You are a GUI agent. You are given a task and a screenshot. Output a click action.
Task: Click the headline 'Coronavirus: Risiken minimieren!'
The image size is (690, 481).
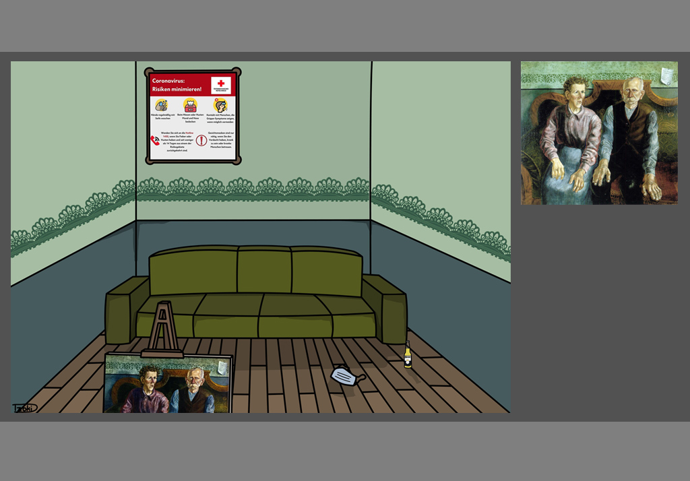177,85
